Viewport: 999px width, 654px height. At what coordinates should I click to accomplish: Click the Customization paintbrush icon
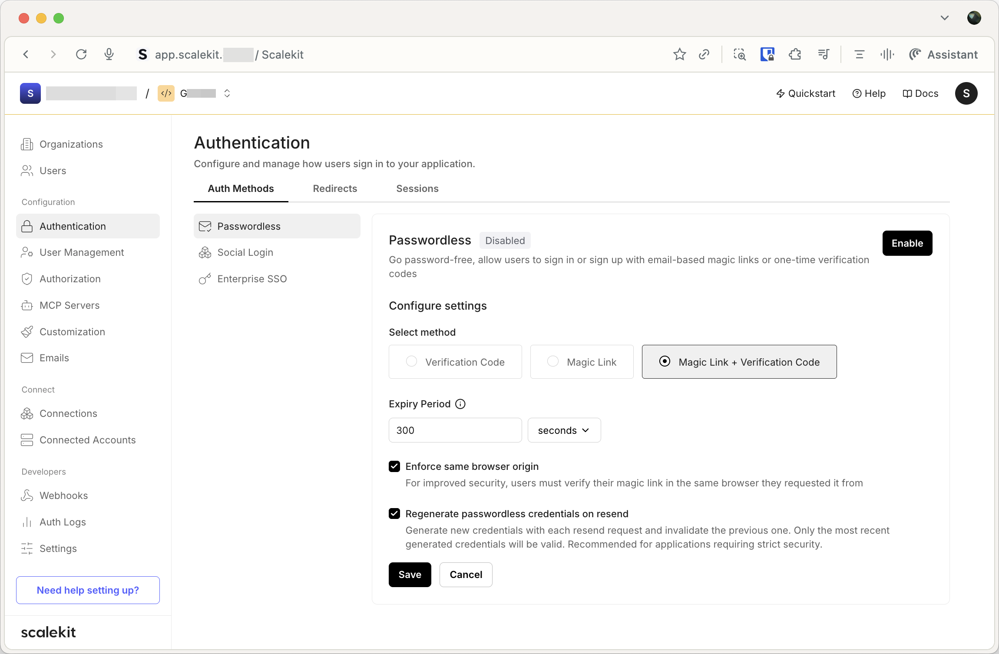tap(27, 332)
